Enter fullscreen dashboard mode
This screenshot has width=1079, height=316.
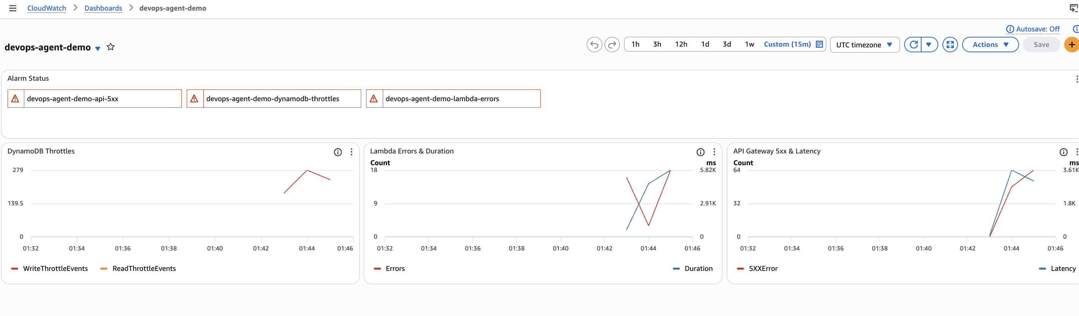[950, 44]
